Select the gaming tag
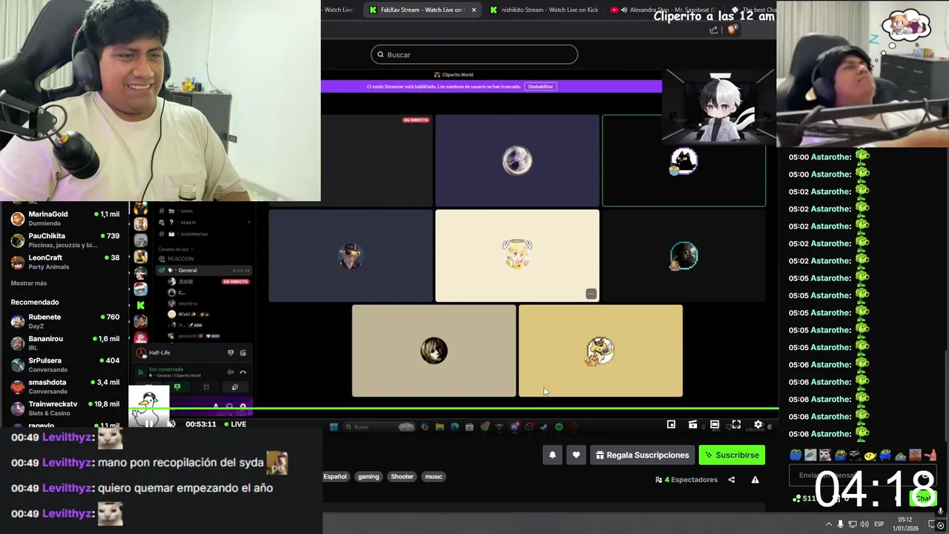This screenshot has height=534, width=949. [368, 476]
